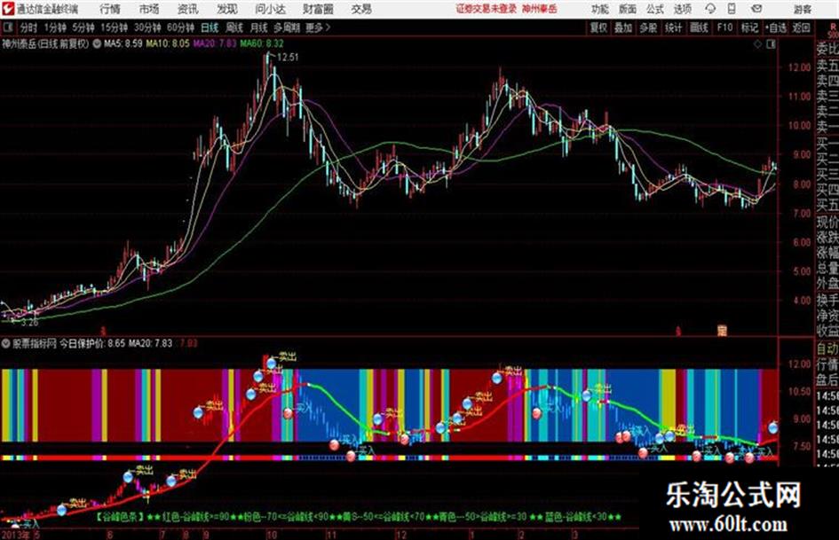
Task: Click the 证券交易未登录 login link
Action: coord(487,9)
